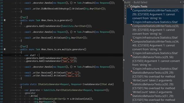Viewport: 184px width, 103px height.
Task: Click underlined "two", "2" arguments on line 47
Action: (68, 61)
